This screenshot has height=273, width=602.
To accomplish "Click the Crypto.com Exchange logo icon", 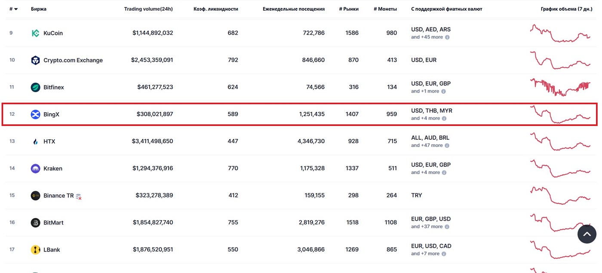I will click(x=35, y=60).
